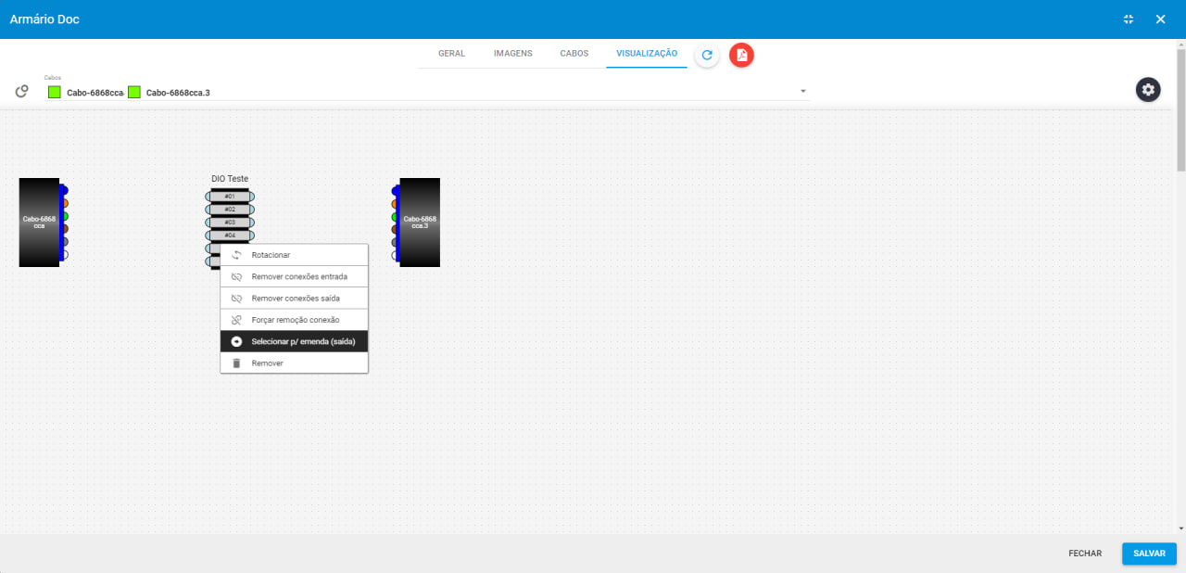Click the trash icon next to Remover
1186x573 pixels.
236,363
